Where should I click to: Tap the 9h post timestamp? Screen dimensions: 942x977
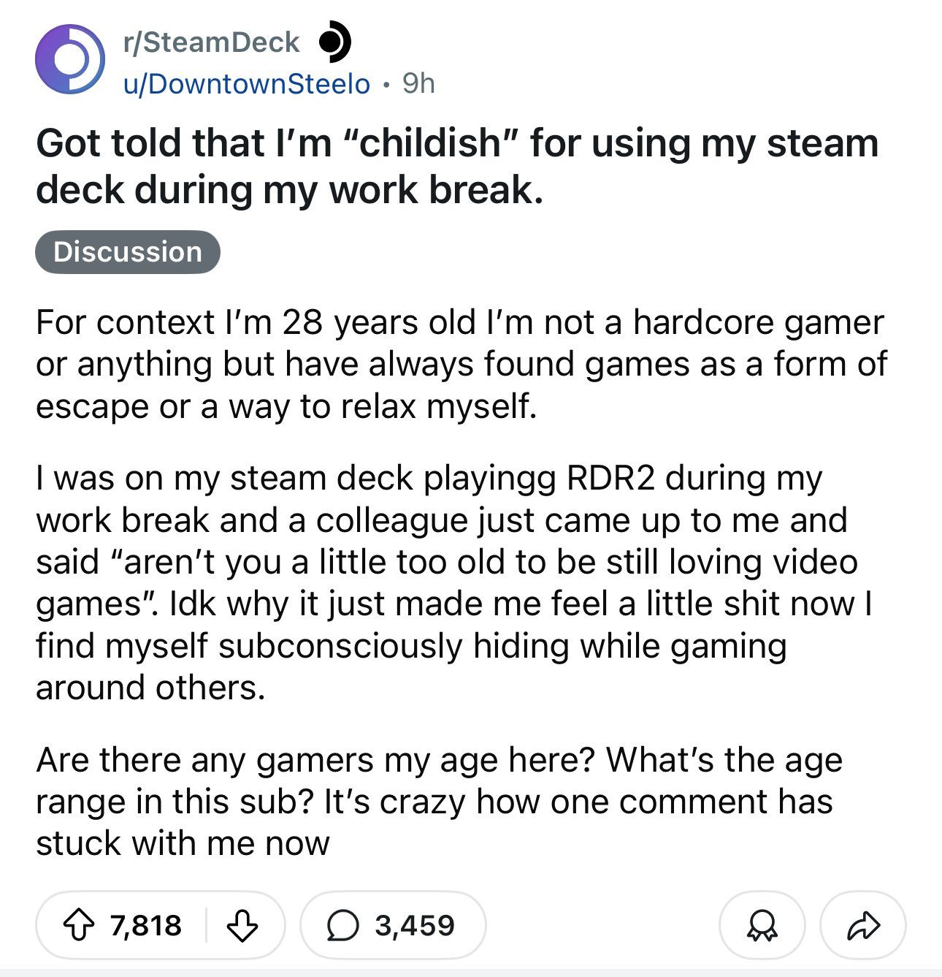(x=418, y=84)
